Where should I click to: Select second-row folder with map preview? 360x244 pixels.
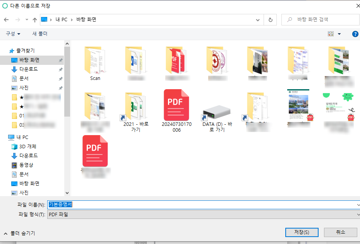coord(95,112)
